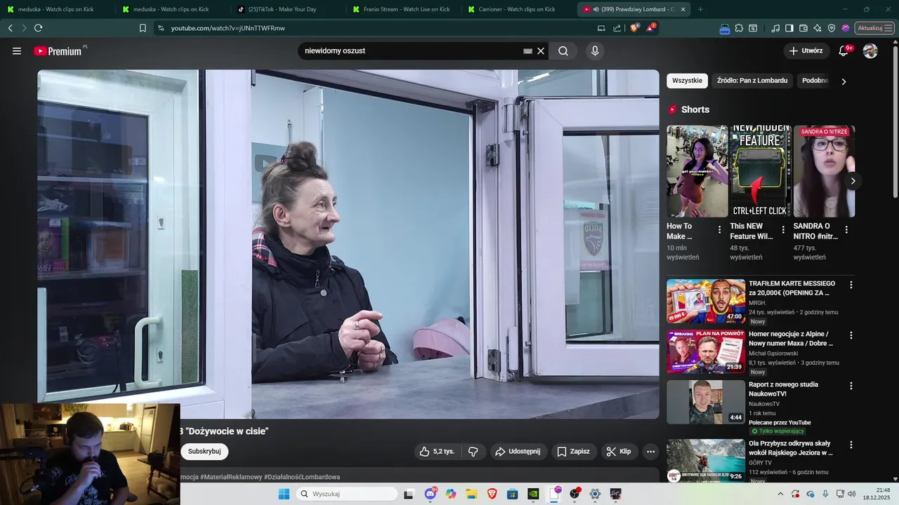Open 'TRAFIŁEM KARTE MESSIEGO' video title

[x=792, y=288]
